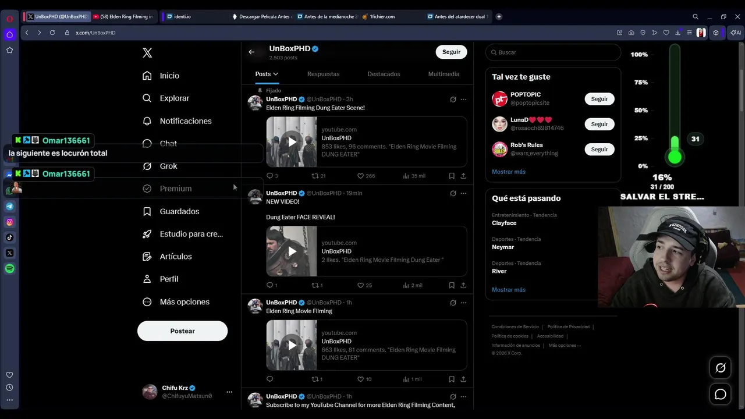Open Artículos in the X sidebar

[168, 257]
